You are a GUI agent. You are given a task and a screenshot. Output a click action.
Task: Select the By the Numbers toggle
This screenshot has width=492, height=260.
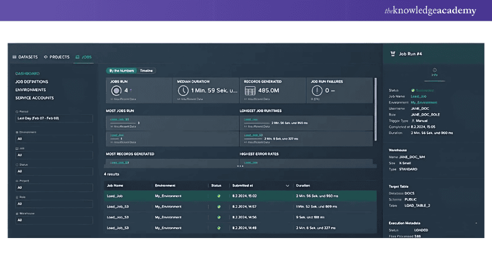tap(121, 70)
